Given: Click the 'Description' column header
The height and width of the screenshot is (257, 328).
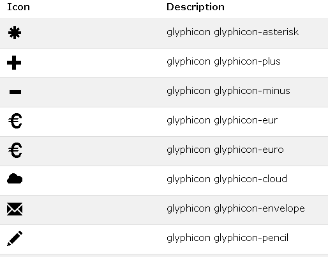Looking at the screenshot, I should point(195,7).
